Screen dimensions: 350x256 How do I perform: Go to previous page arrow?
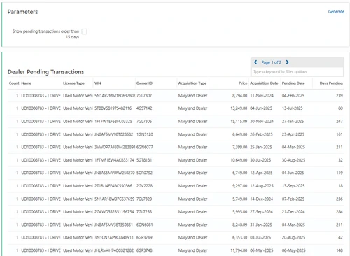pos(255,62)
